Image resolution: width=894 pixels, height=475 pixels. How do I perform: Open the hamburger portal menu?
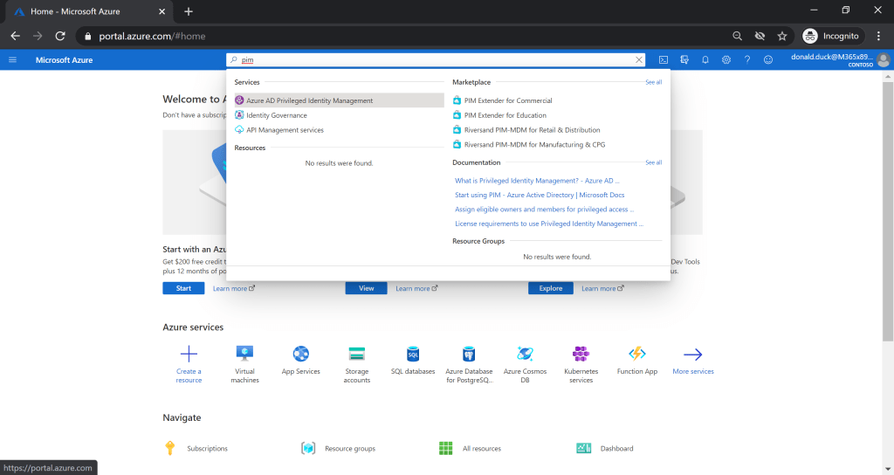pyautogui.click(x=12, y=59)
